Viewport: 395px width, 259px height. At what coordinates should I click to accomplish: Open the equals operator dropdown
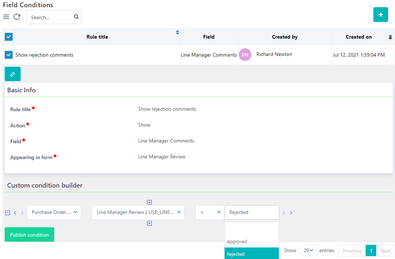click(210, 212)
